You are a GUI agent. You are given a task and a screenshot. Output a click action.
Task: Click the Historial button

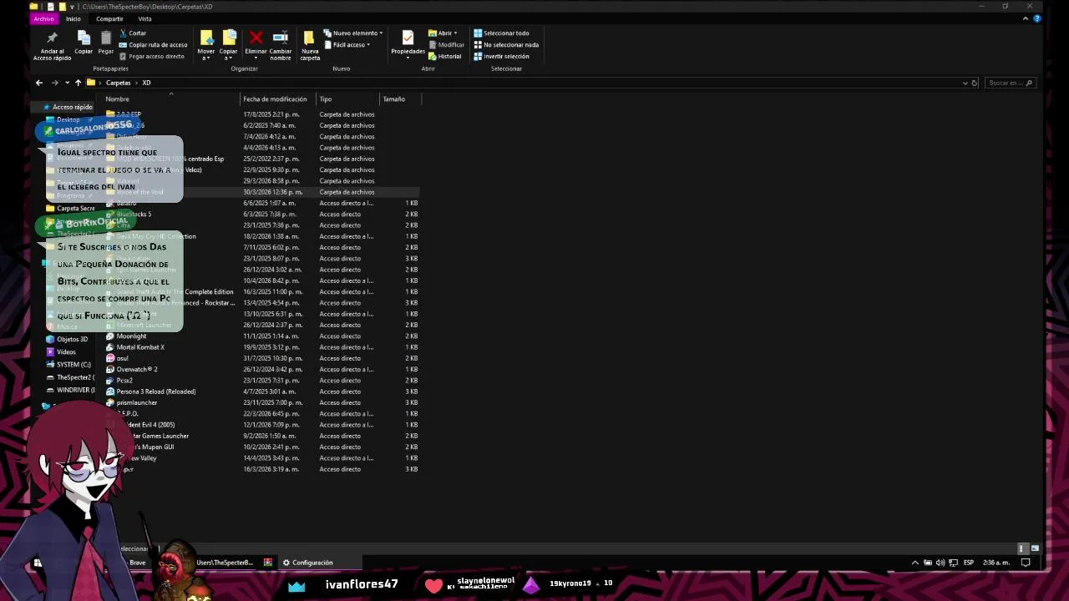(444, 57)
